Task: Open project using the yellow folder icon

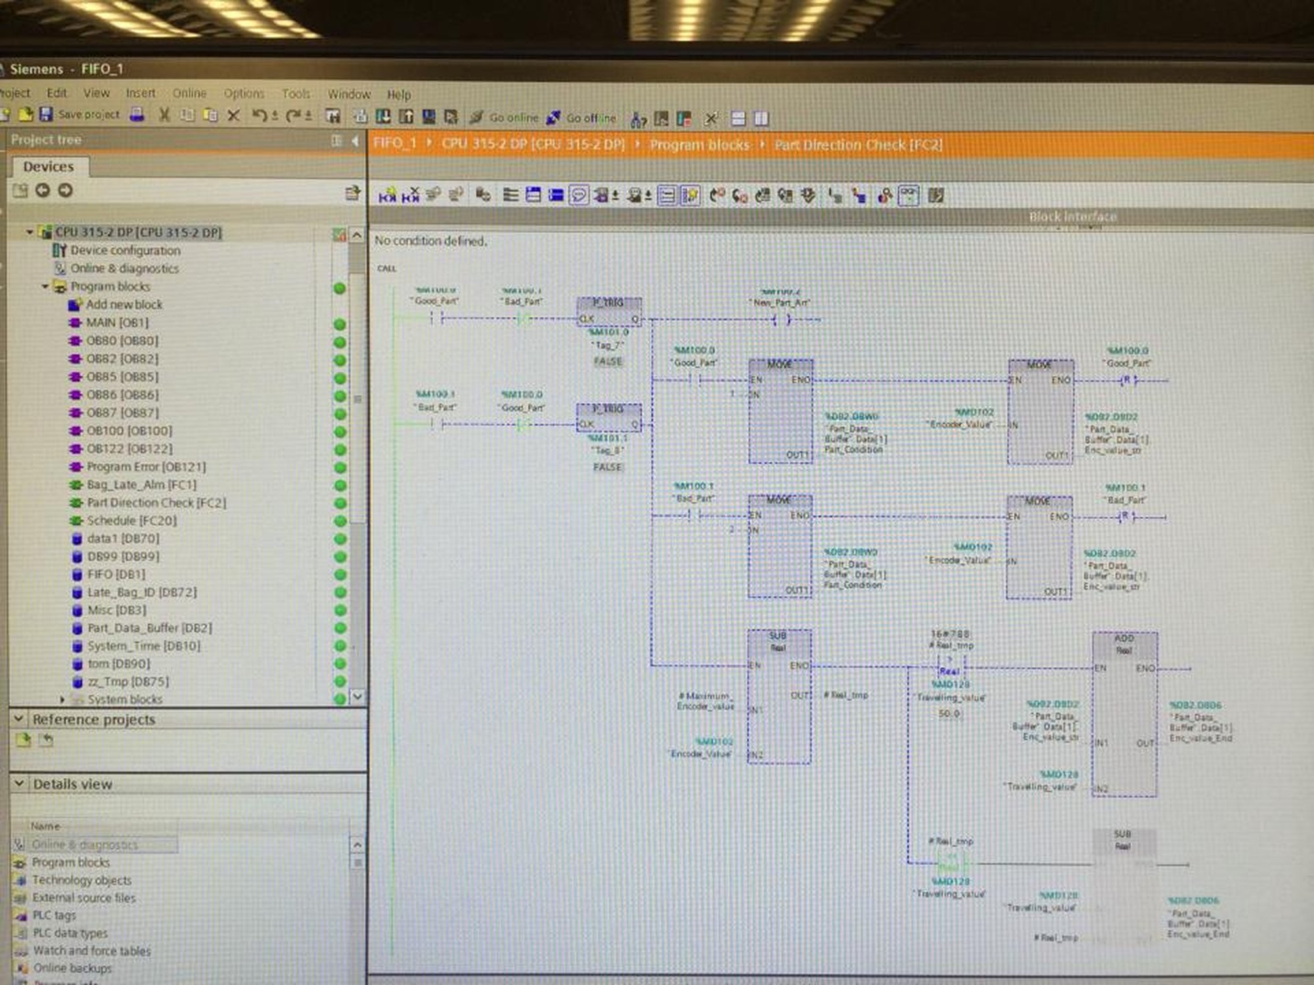Action: click(x=26, y=115)
